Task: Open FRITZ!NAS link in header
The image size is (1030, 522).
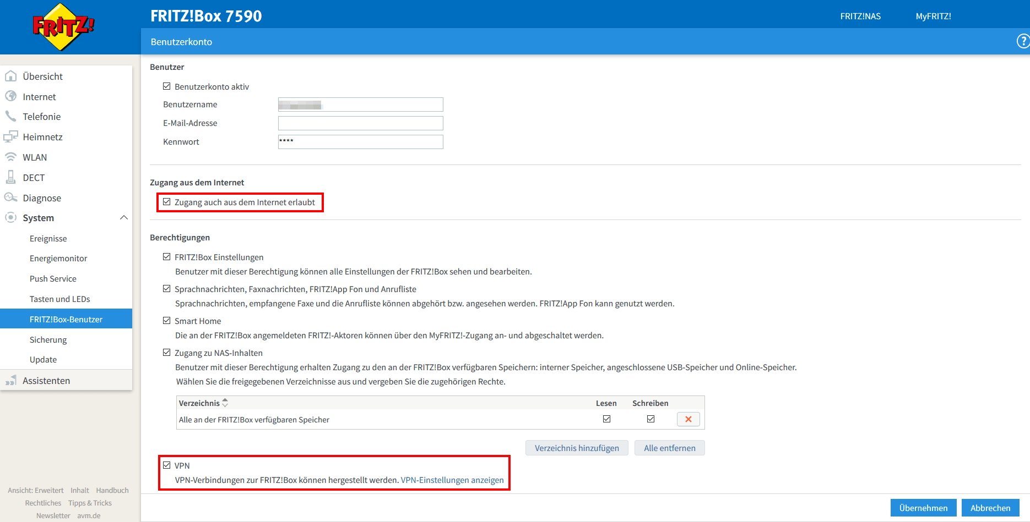Action: tap(860, 16)
